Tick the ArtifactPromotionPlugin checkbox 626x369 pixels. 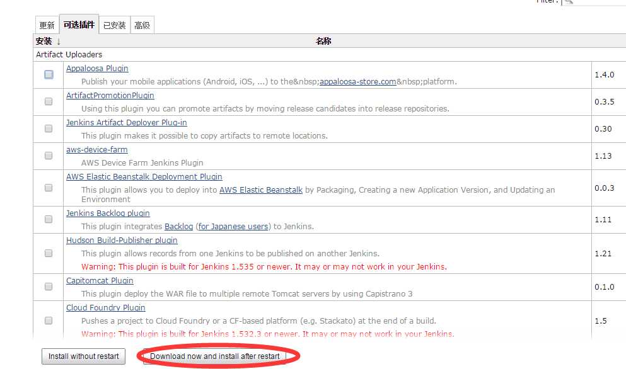49,101
